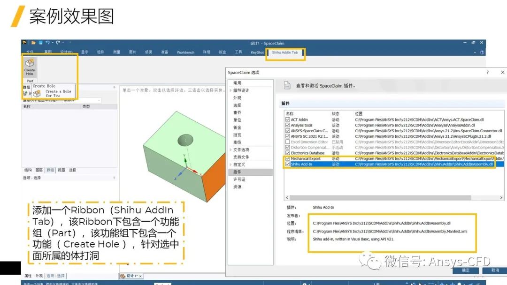Click the ribbon minimize caret
The image size is (507, 285).
475,52
